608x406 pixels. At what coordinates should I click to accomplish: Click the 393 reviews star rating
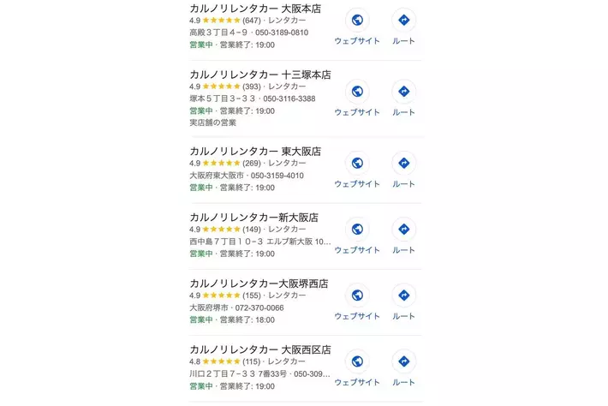(x=222, y=87)
